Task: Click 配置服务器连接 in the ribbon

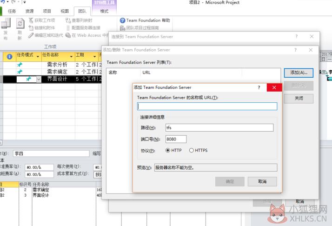Action: (x=83, y=28)
